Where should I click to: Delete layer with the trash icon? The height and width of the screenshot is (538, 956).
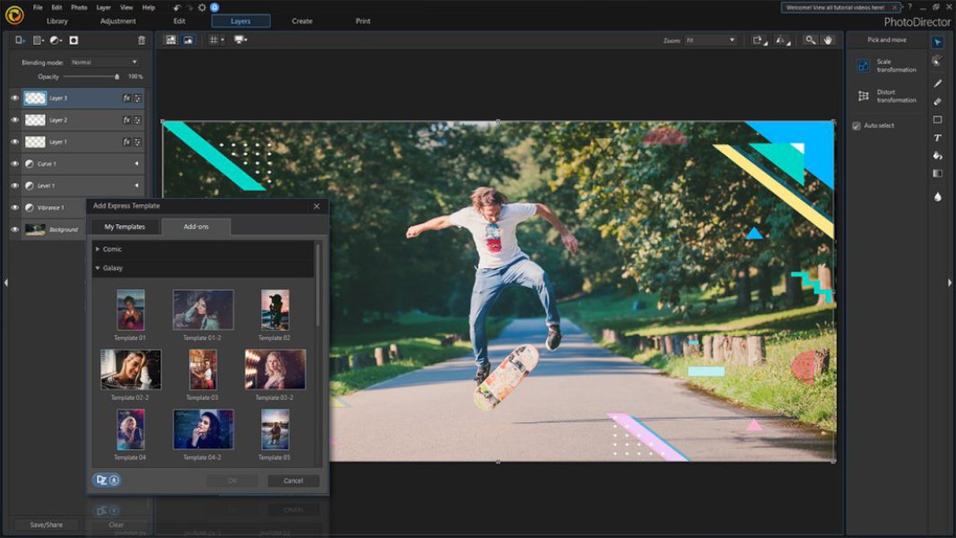coord(141,40)
